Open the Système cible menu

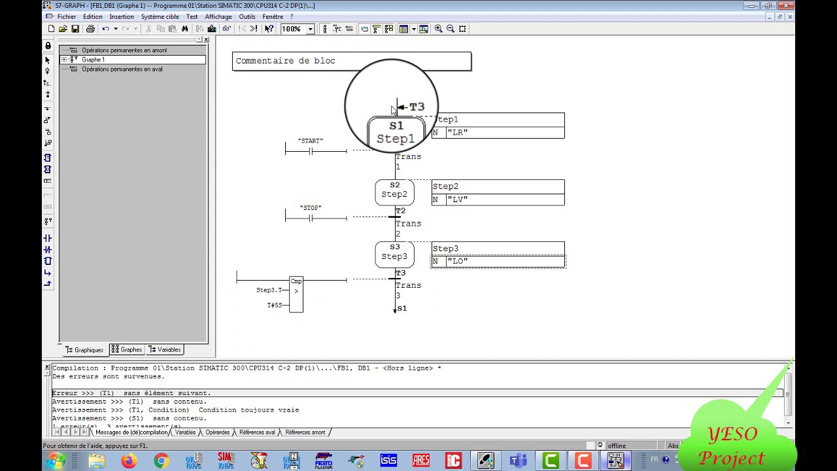tap(160, 17)
